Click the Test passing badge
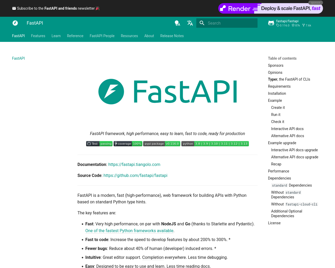 click(99, 144)
